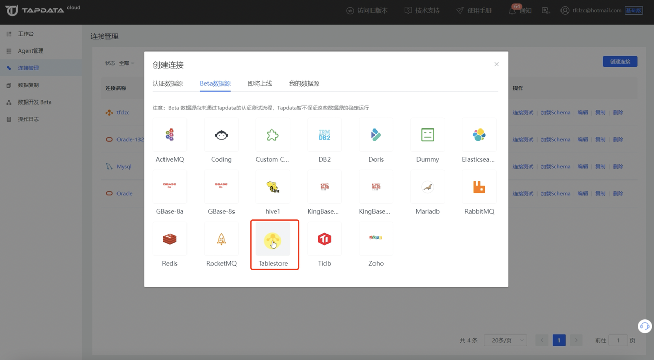Open the Mysql connection row name

tap(124, 166)
